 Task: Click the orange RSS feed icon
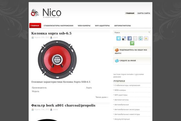click(x=117, y=50)
